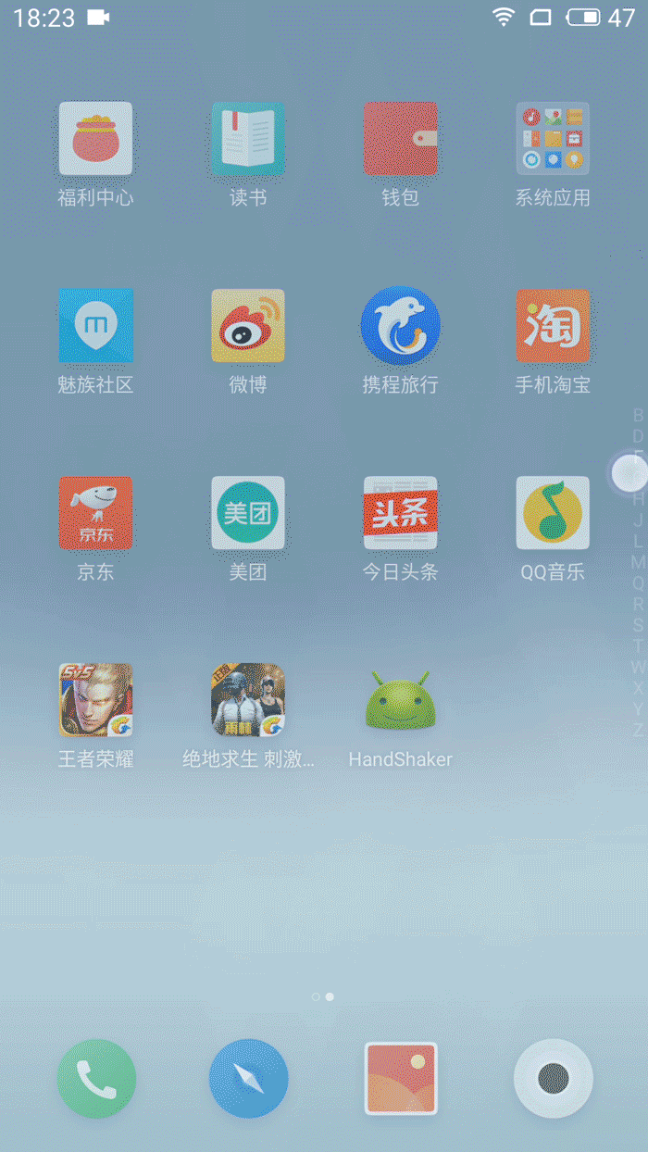Jump to letter J in index
The width and height of the screenshot is (648, 1152).
[x=638, y=520]
